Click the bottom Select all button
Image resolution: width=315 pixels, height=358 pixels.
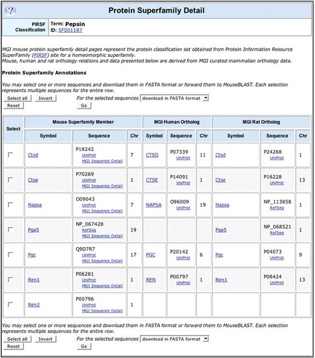click(x=18, y=339)
